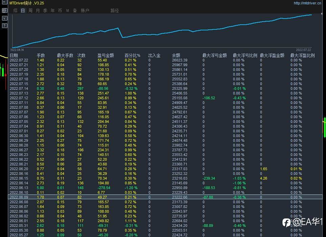Click percentage value 1.11 %
Screen dimensions: 326x237
131,221
